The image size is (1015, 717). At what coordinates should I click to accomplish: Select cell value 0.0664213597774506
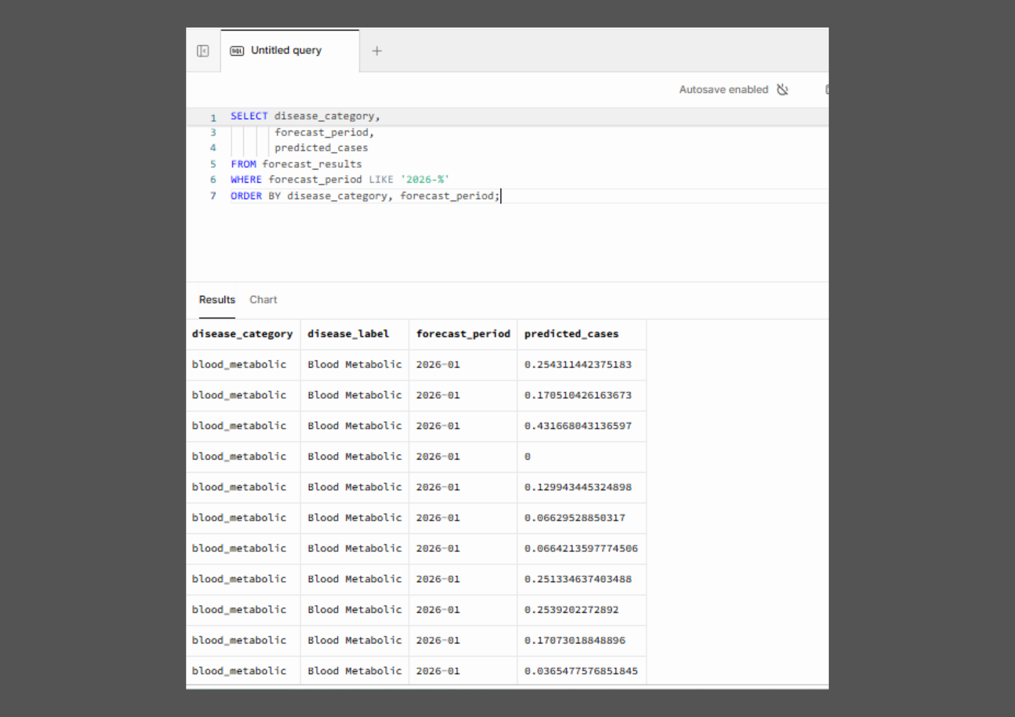[x=581, y=549]
